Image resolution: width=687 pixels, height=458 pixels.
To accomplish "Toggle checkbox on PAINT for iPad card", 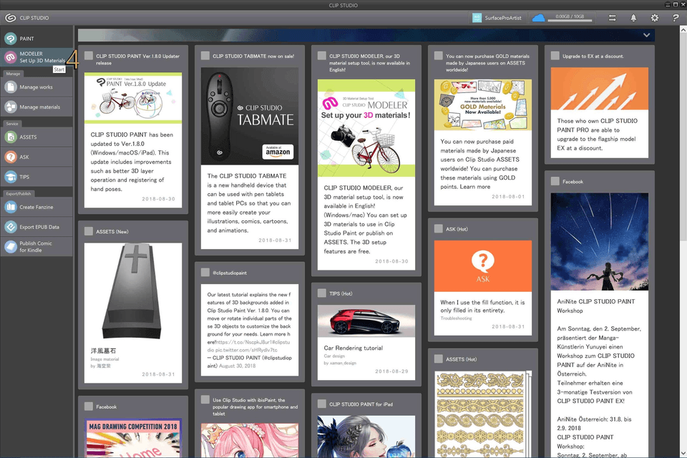I will click(321, 404).
